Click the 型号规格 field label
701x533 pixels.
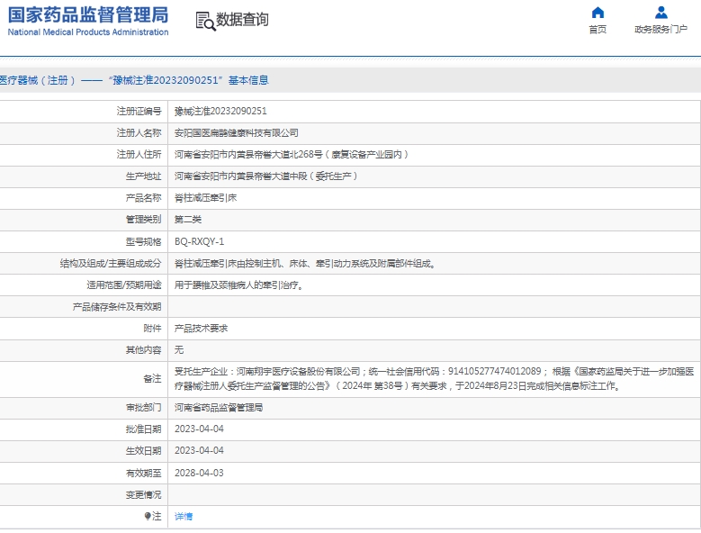[143, 242]
